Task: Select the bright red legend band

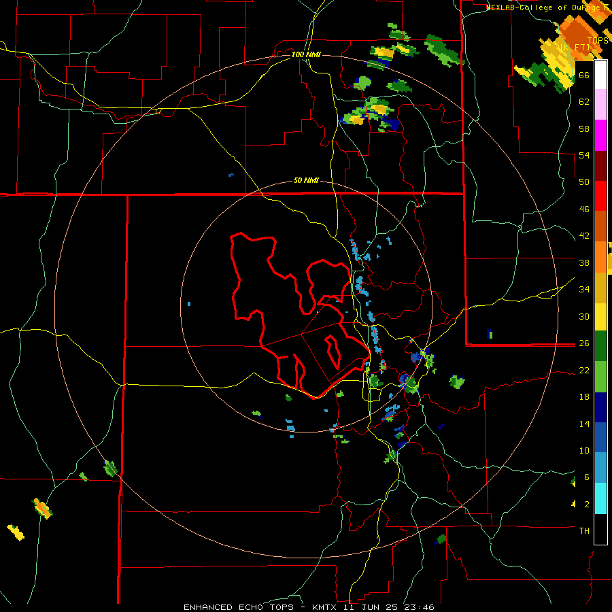Action: coord(600,197)
